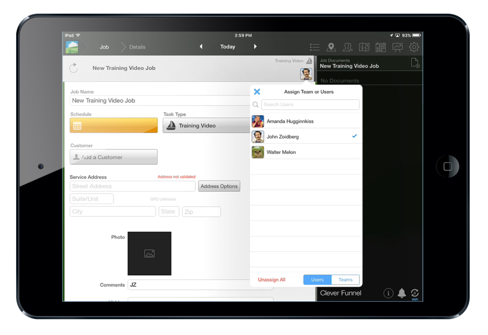
Task: Click the Search Users field
Action: (310, 105)
